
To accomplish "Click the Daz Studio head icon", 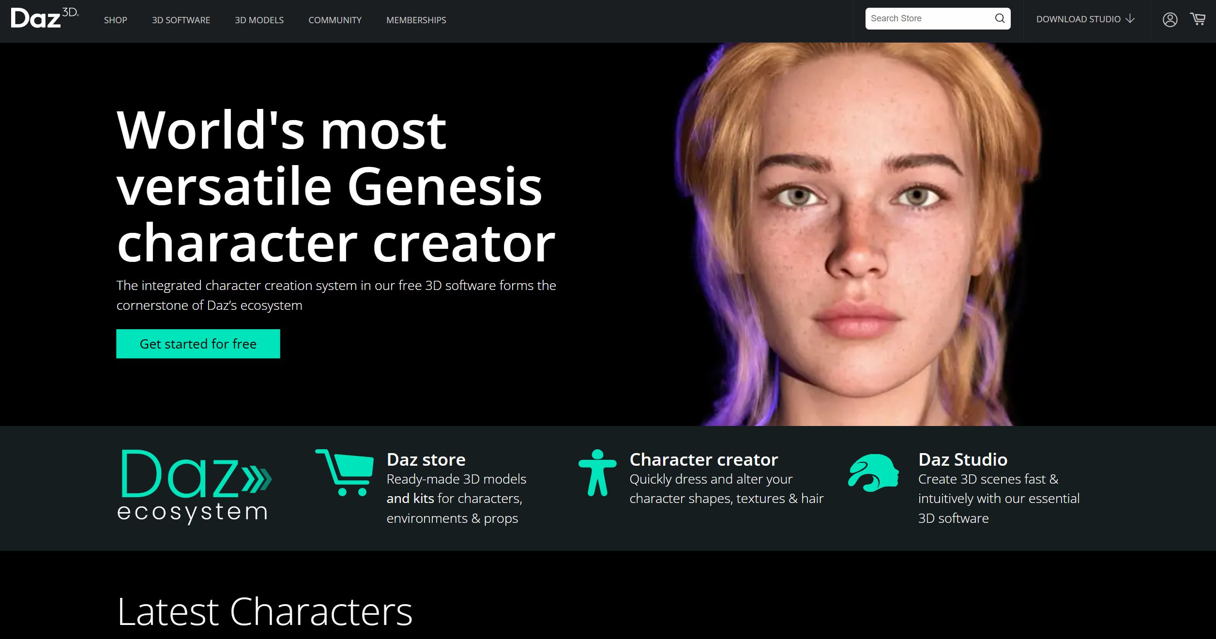I will [x=873, y=473].
